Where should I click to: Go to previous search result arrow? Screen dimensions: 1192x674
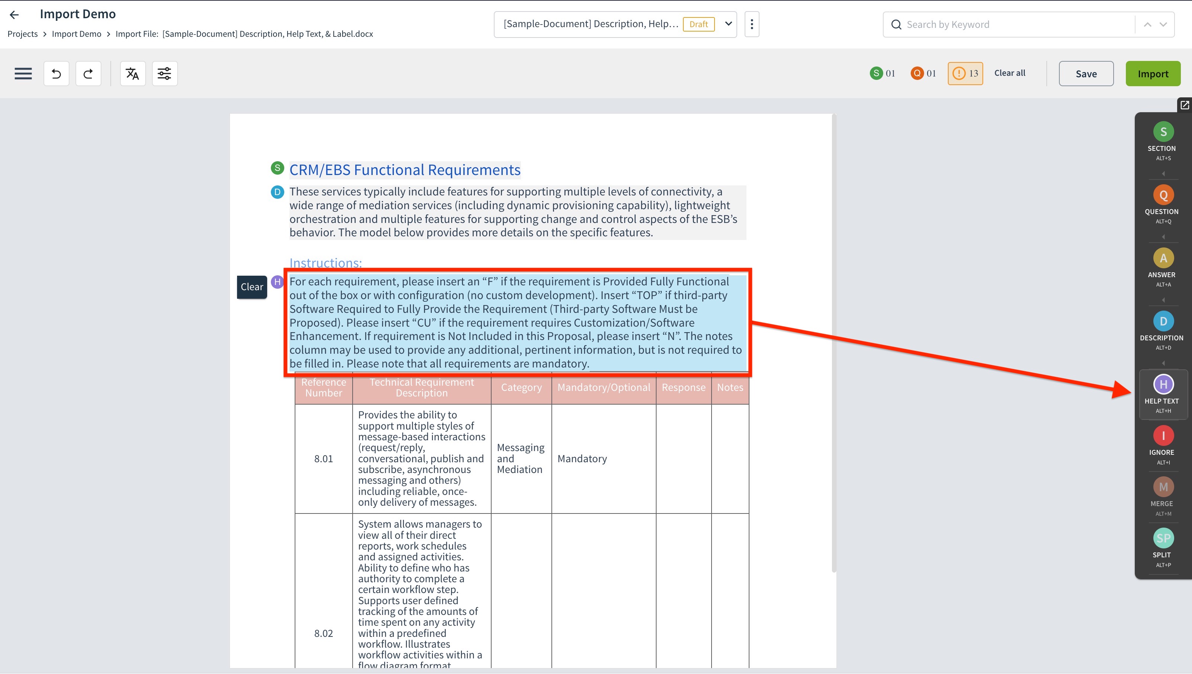[1147, 25]
